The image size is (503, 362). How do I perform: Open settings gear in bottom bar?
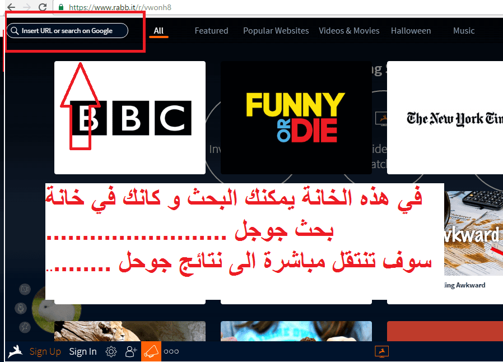111,352
